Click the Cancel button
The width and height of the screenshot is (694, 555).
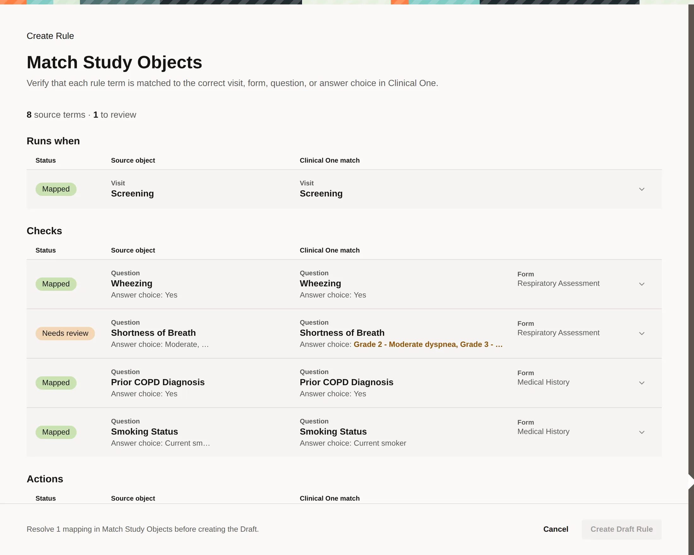(x=556, y=529)
